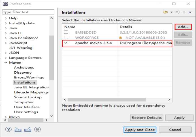The height and width of the screenshot is (137, 196).
Task: Close the Preferences window
Action: (188, 4)
